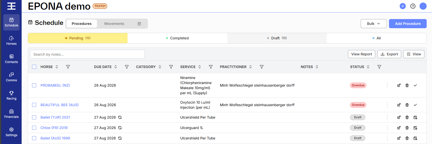Click edit icon for PROBABEEL (NZ) row
The image size is (432, 144).
[399, 85]
